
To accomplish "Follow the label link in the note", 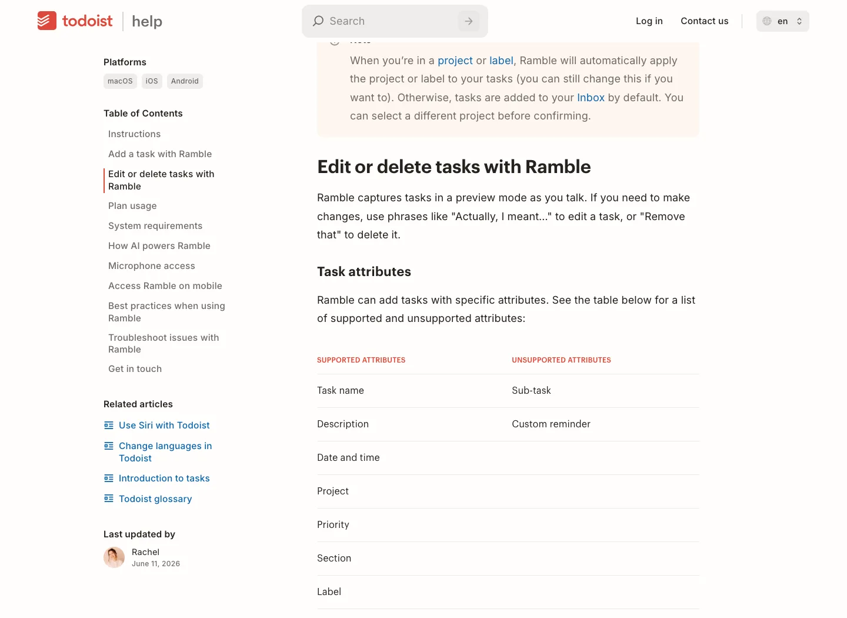I will [501, 61].
